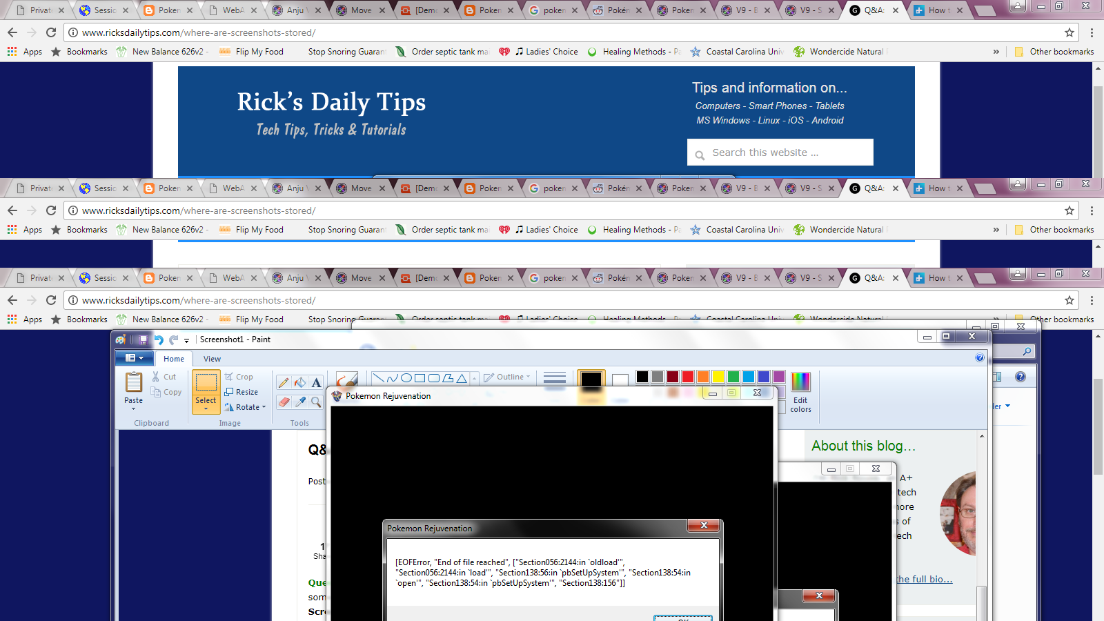Expand the shapes gallery scroll arrow
Screen dimensions: 1104x621
(x=474, y=378)
